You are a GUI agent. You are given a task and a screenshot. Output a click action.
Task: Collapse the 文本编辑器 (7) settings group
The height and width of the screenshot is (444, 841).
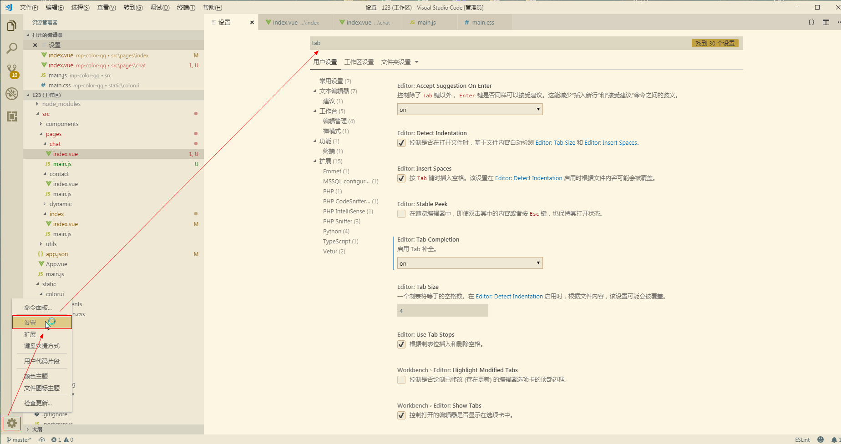click(314, 91)
